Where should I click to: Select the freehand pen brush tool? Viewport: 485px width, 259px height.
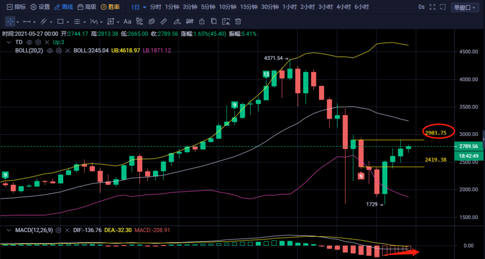click(x=176, y=22)
